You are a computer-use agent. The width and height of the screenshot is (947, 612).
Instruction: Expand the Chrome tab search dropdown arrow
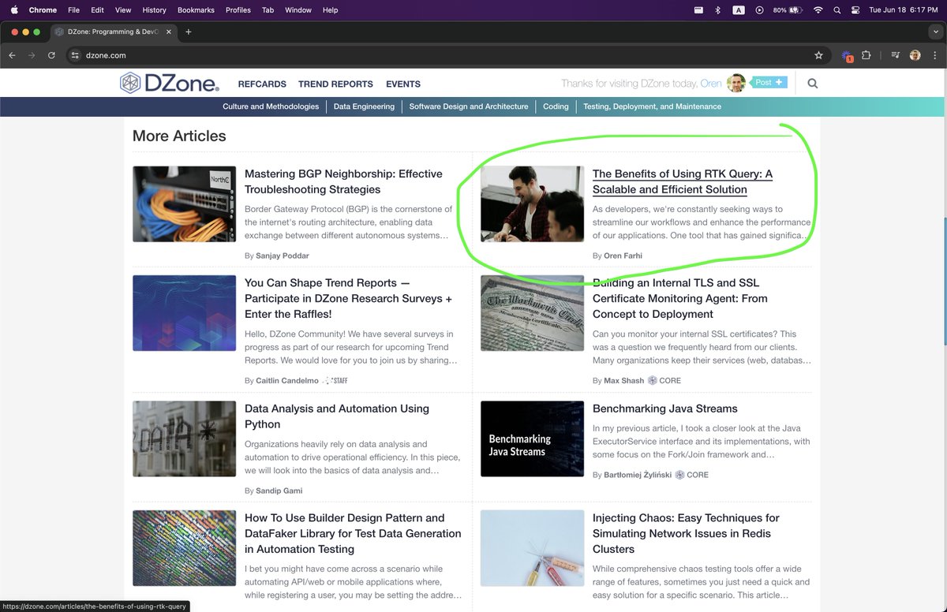pyautogui.click(x=934, y=32)
